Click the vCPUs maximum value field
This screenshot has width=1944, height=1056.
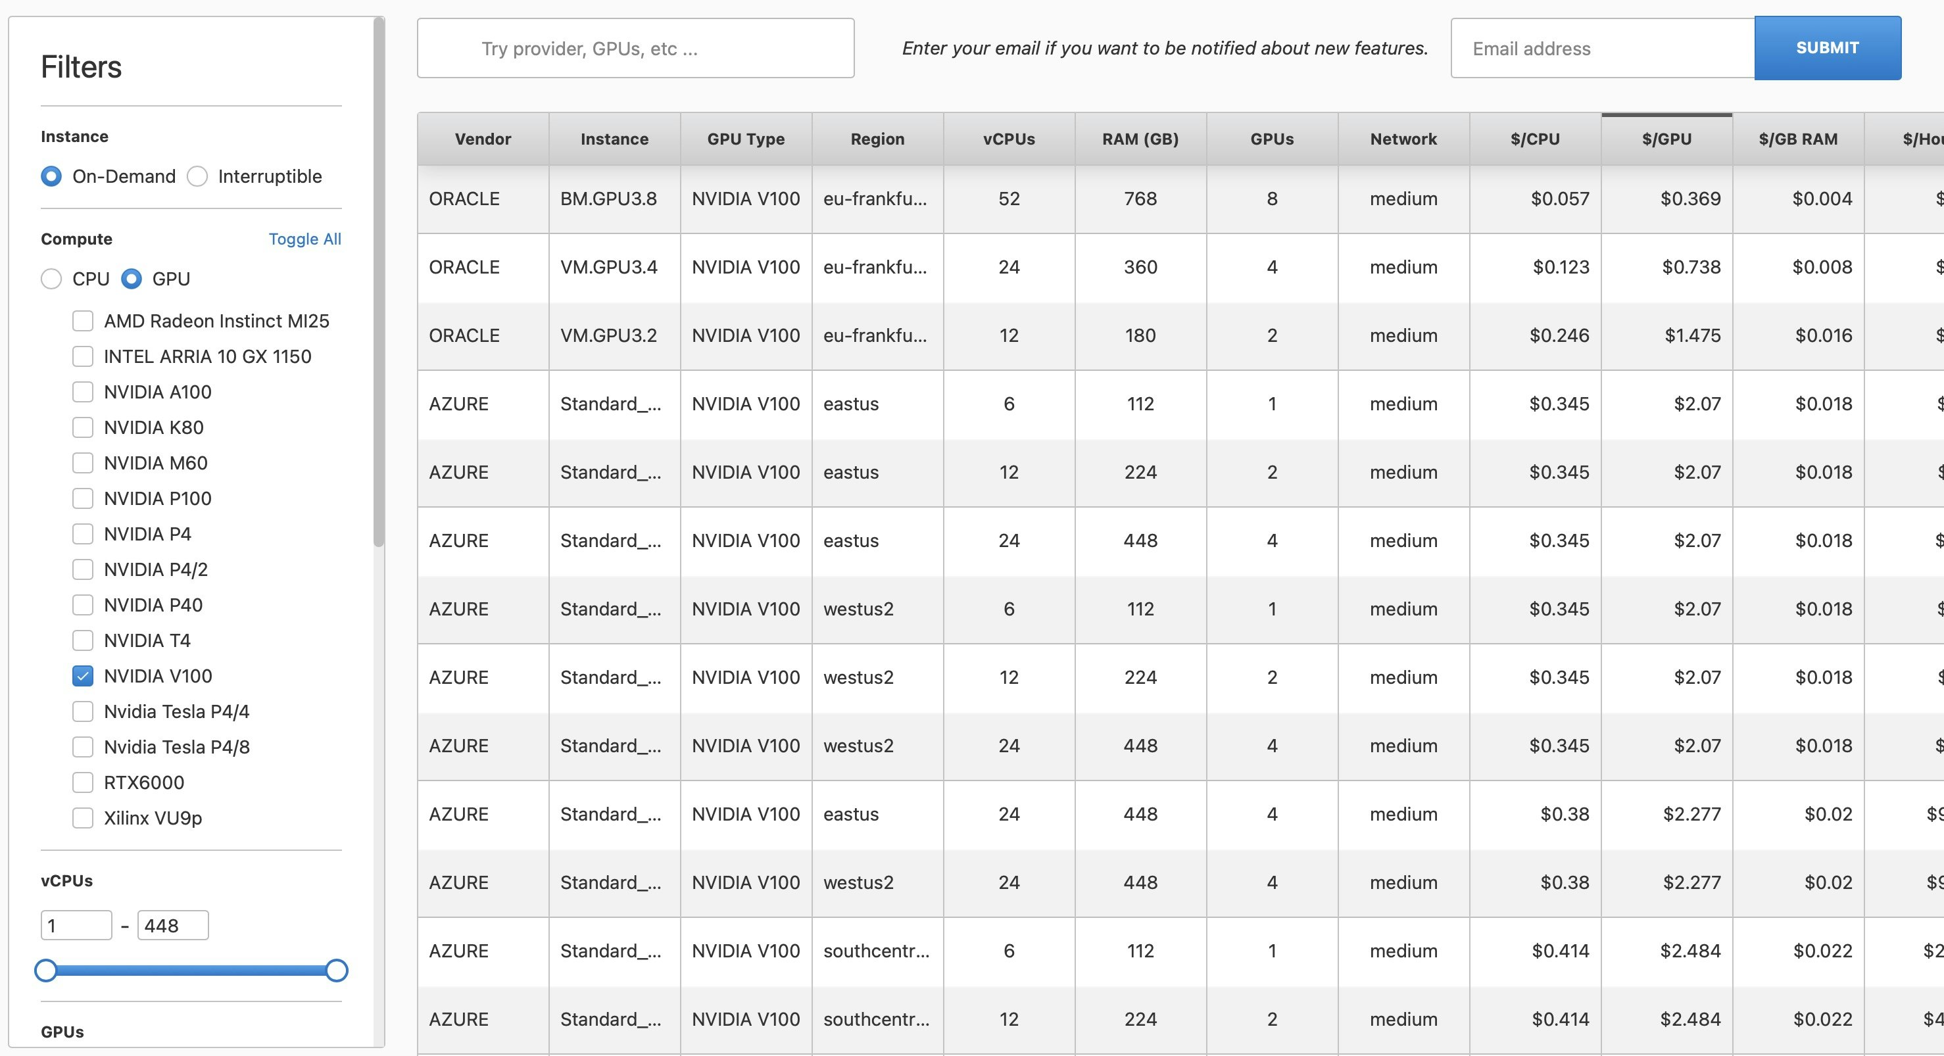(173, 926)
